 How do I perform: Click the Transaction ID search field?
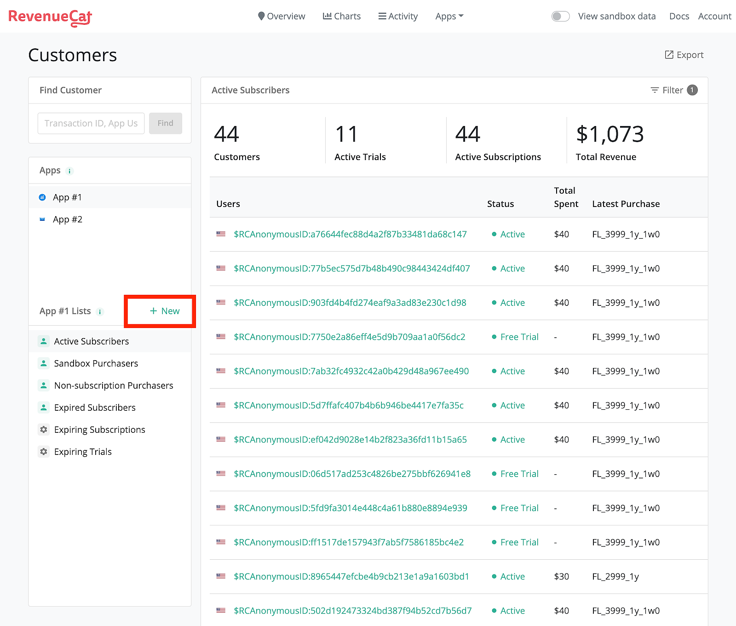(x=91, y=123)
